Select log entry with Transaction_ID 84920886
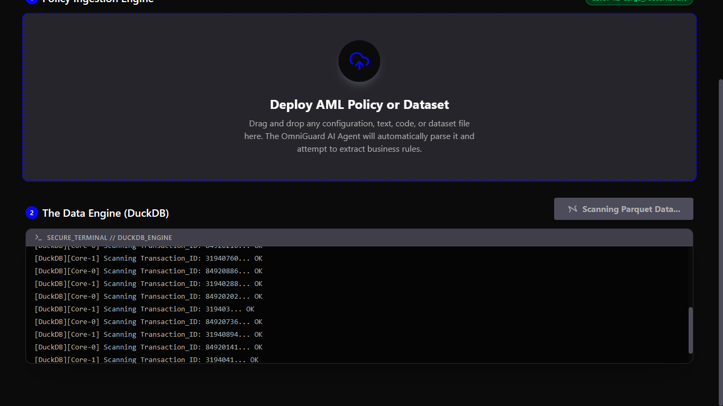The width and height of the screenshot is (723, 406). coord(148,271)
